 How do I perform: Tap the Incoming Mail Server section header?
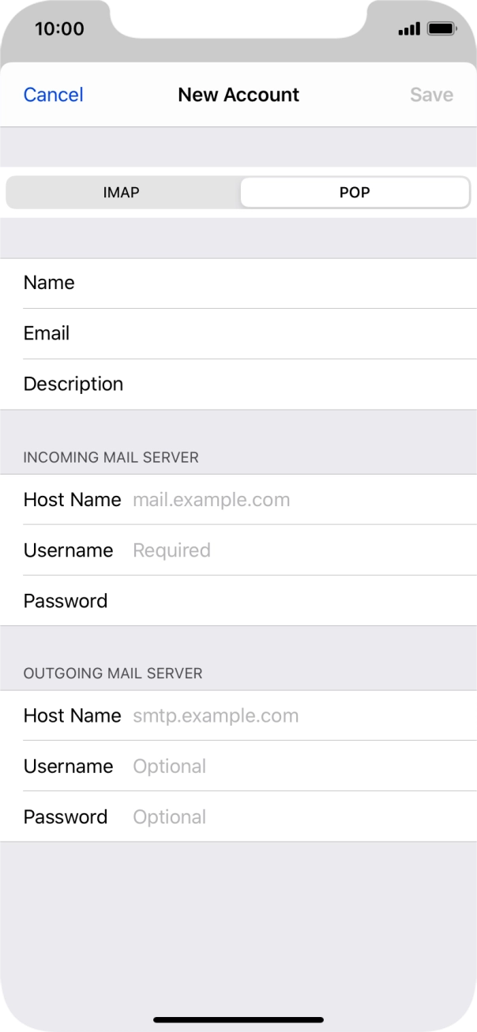[x=111, y=457]
